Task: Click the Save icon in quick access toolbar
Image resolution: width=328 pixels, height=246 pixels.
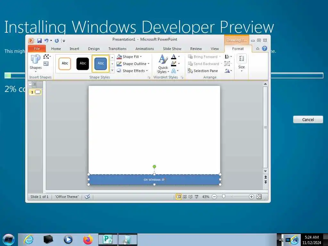Action: 39,41
